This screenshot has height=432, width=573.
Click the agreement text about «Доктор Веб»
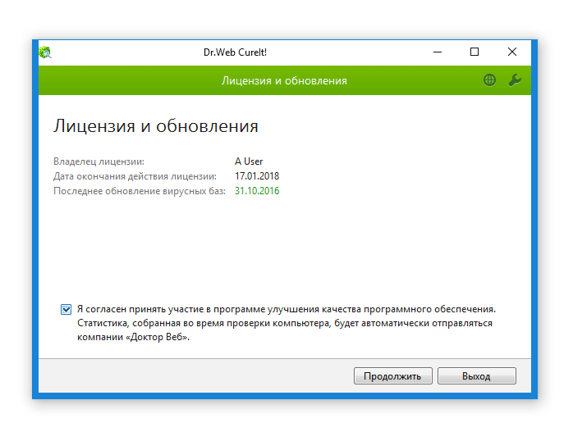[x=286, y=323]
